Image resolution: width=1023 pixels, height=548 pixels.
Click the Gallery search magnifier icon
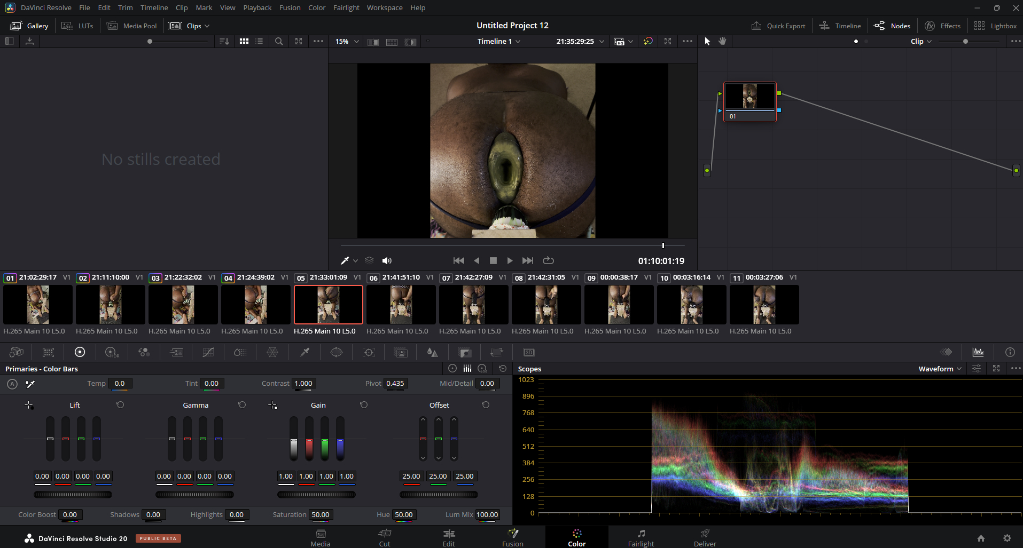pyautogui.click(x=279, y=41)
